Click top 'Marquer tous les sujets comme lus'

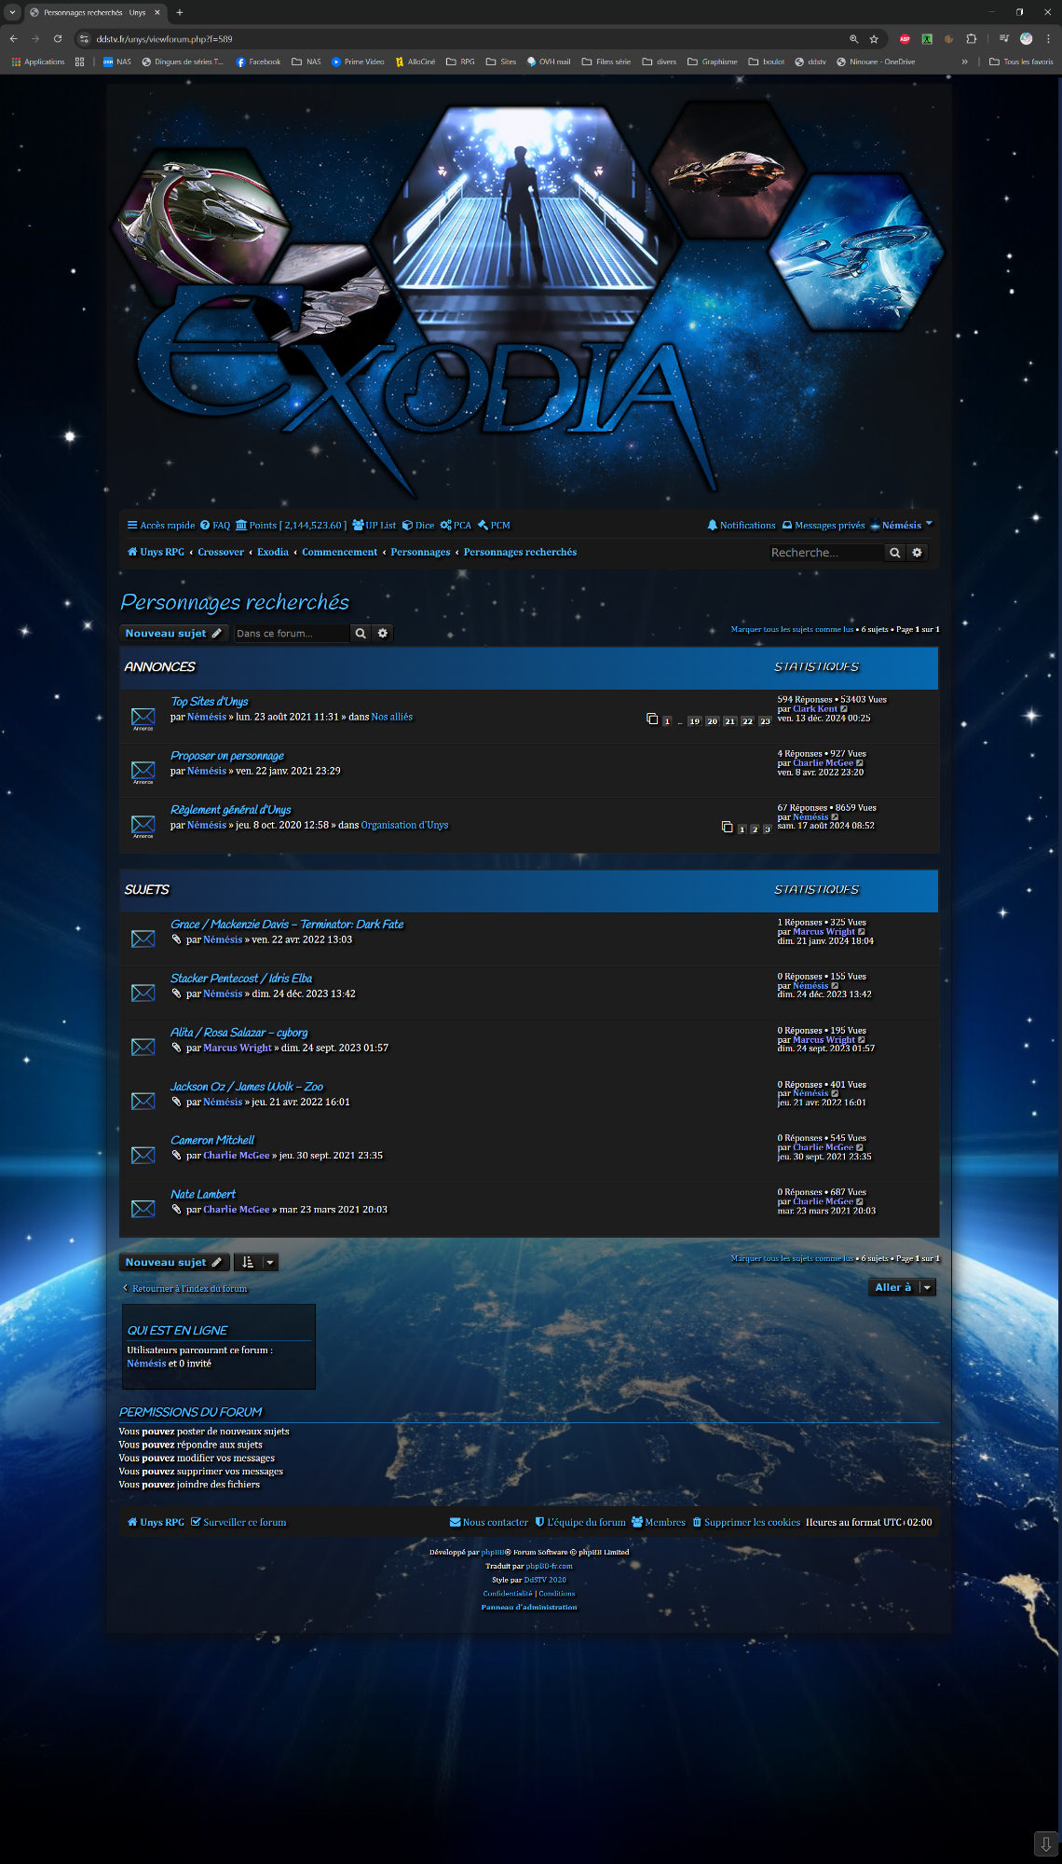point(792,630)
